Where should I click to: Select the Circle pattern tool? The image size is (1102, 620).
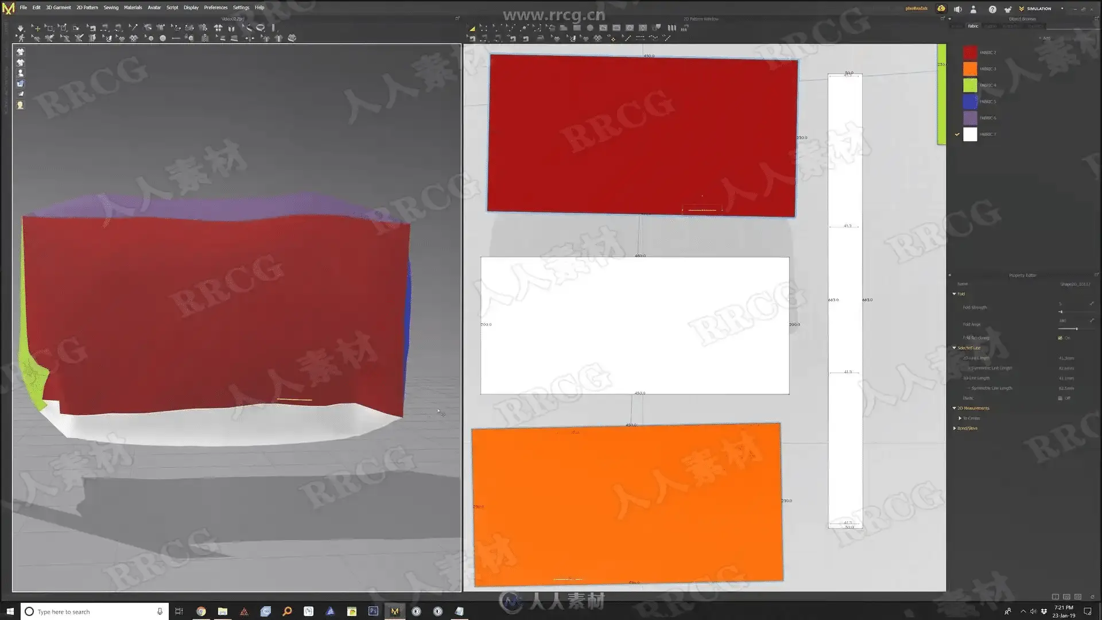pyautogui.click(x=589, y=28)
